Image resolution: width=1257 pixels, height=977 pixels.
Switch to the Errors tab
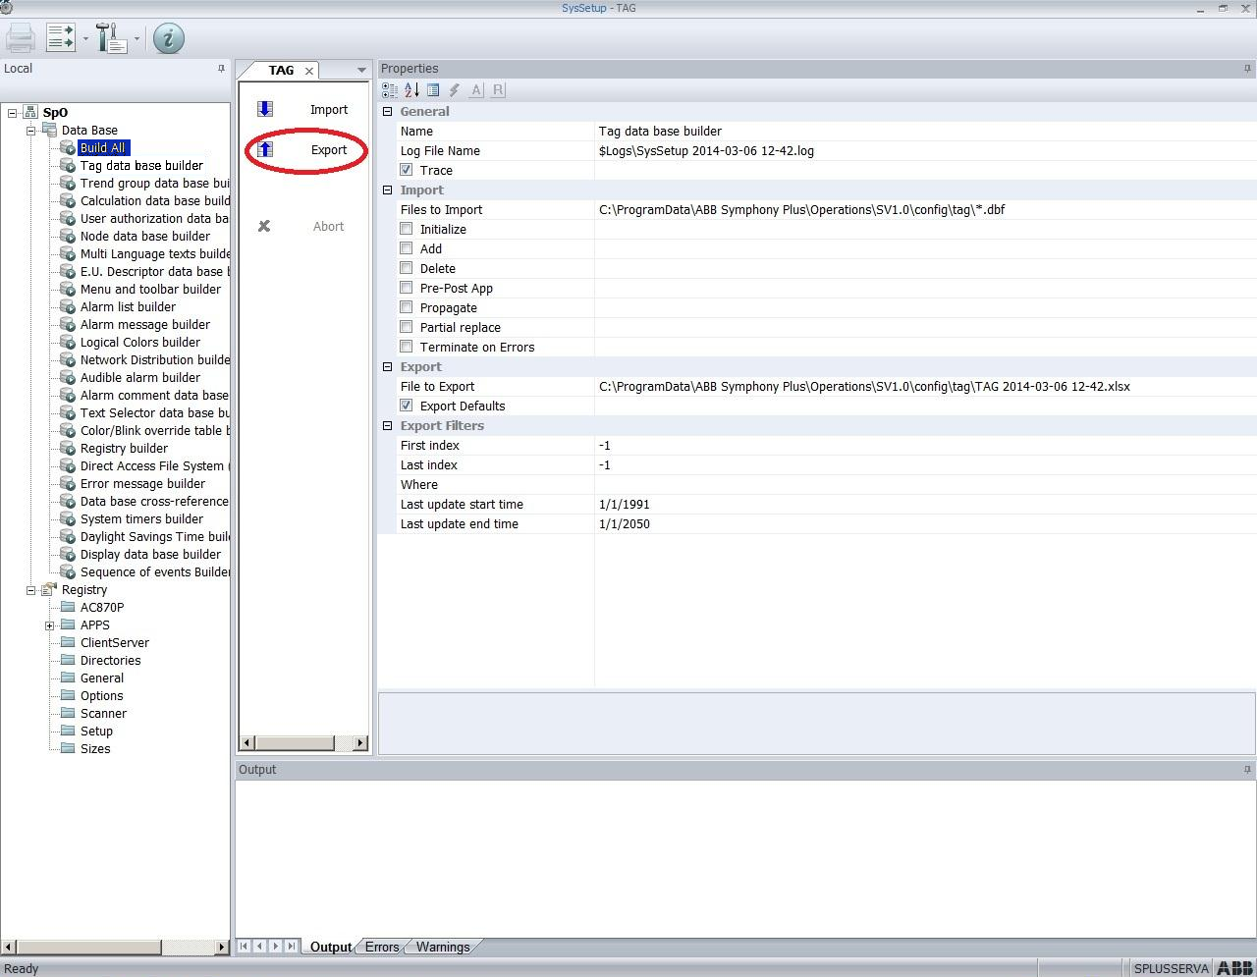[x=381, y=947]
